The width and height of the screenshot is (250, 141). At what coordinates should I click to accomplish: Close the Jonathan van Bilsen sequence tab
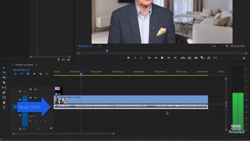click(12, 65)
